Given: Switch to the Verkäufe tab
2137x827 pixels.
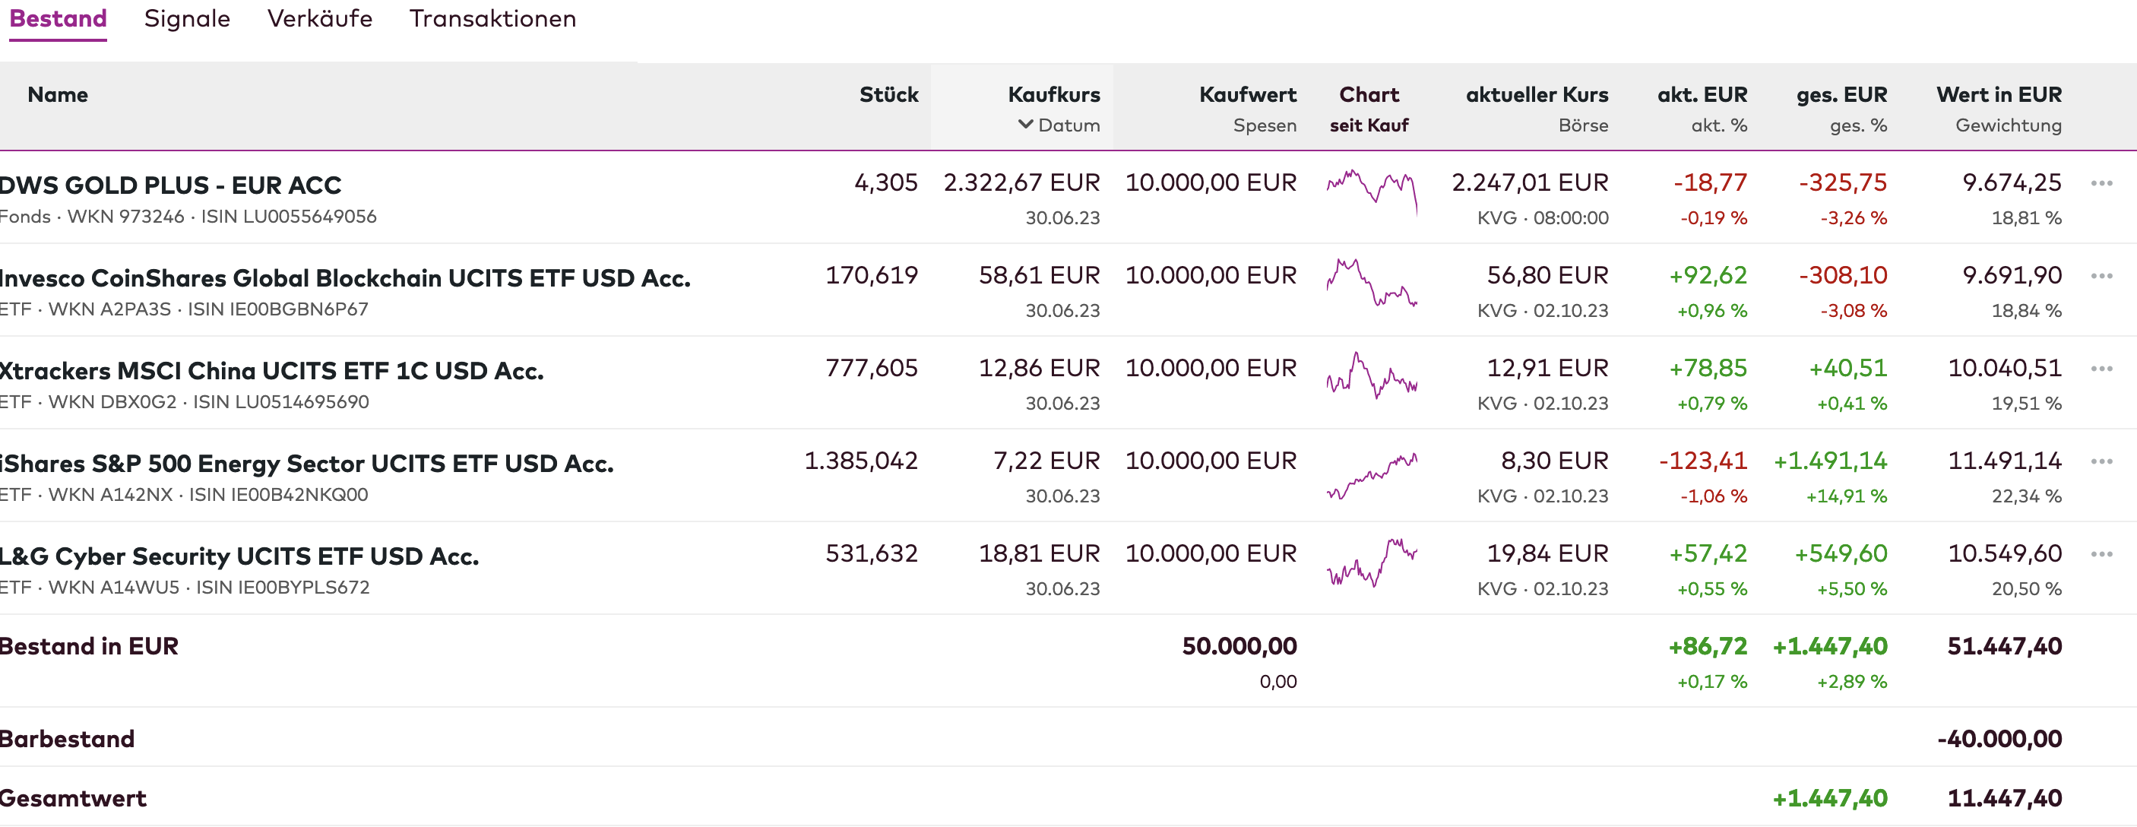Looking at the screenshot, I should pos(319,18).
